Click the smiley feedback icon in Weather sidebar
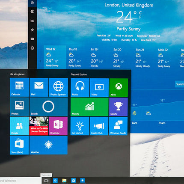Viewport: 184px width, 184px height. tap(33, 48)
